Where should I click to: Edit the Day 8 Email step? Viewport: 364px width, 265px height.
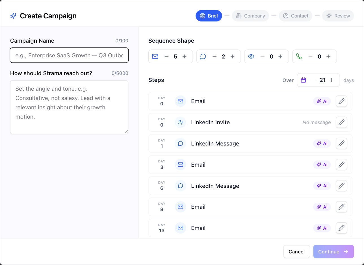point(341,207)
